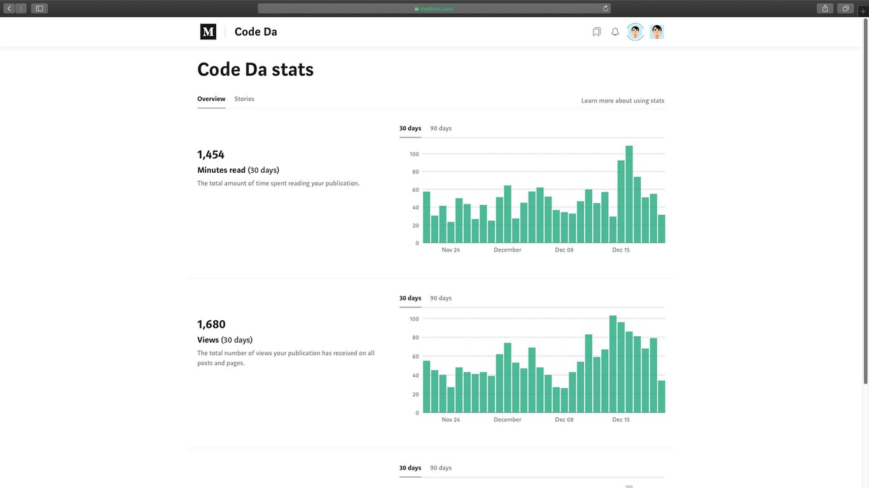869x488 pixels.
Task: Select 90 days for Views chart
Action: click(x=441, y=298)
